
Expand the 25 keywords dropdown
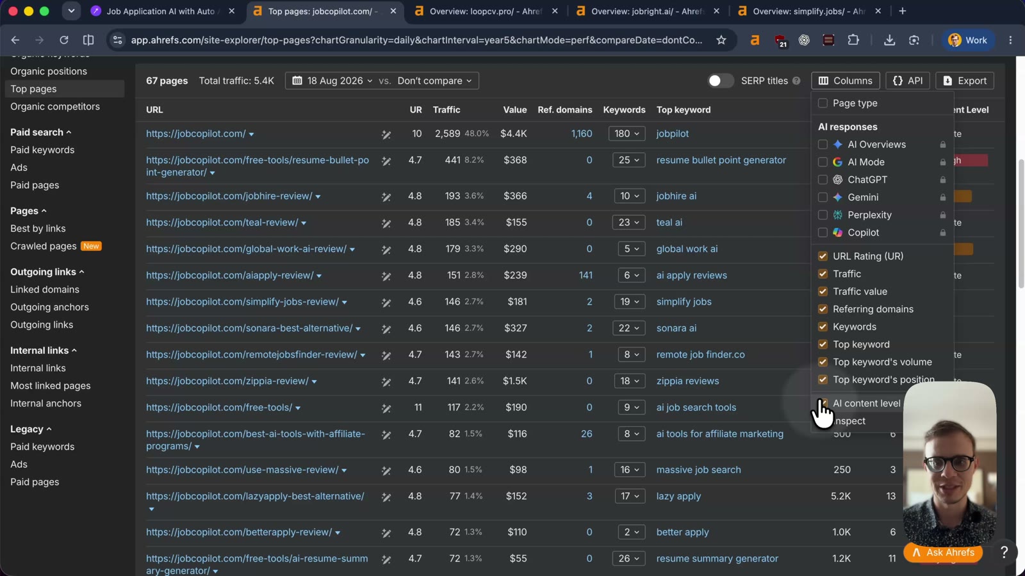click(629, 160)
